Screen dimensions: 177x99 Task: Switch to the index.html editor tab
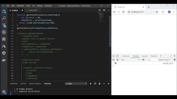[33, 10]
